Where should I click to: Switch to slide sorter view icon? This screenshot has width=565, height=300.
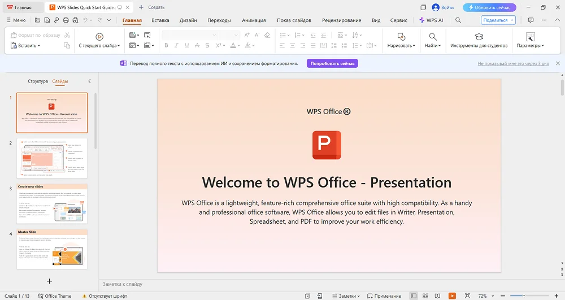[x=425, y=295]
